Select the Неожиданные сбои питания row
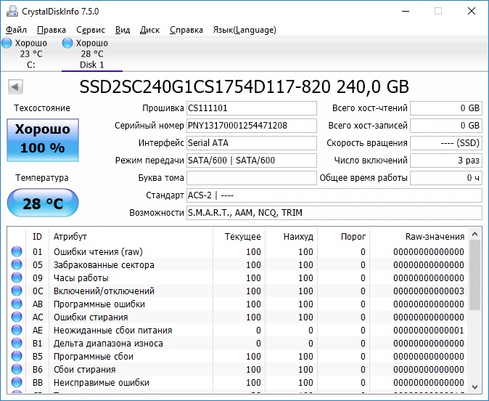This screenshot has height=401, width=489. click(238, 330)
